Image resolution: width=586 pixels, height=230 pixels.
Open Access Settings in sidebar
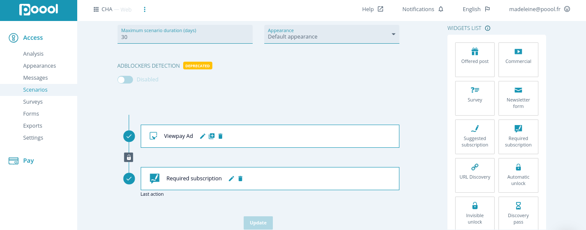click(x=33, y=138)
